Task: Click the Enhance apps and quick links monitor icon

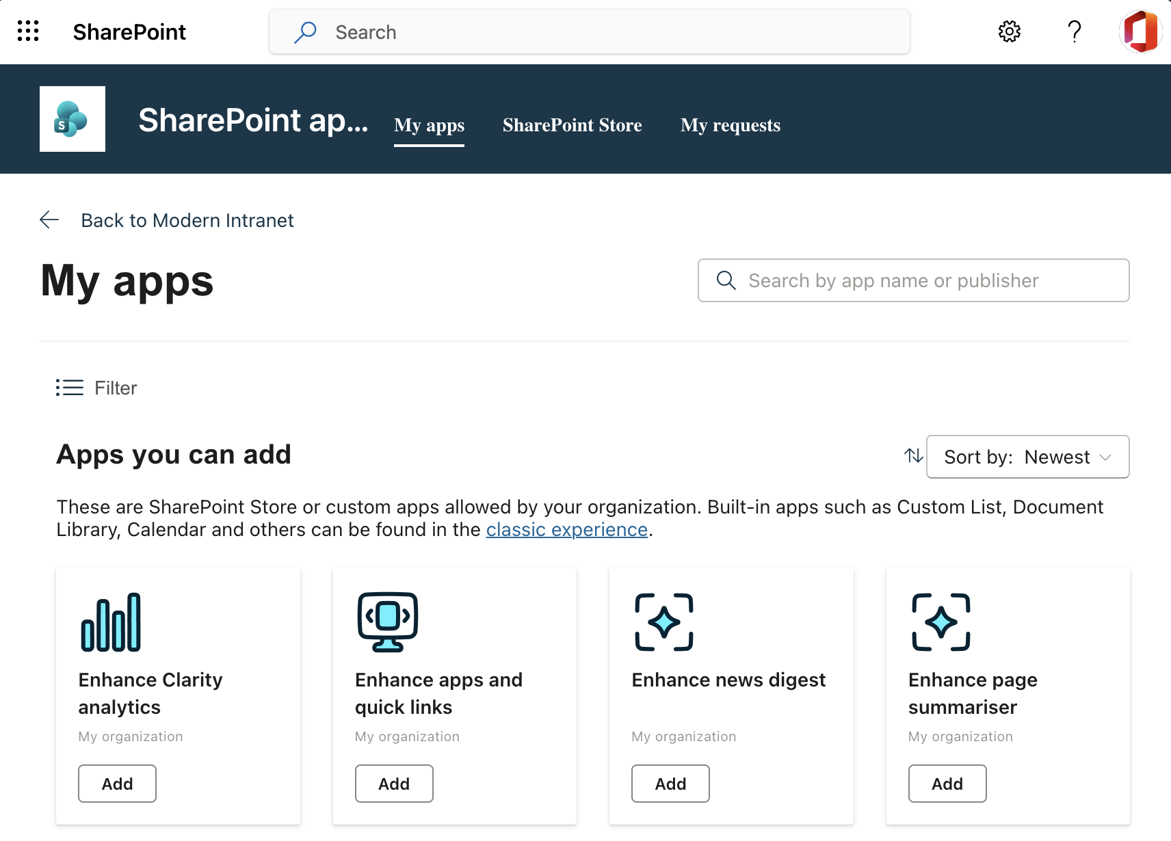Action: tap(386, 622)
